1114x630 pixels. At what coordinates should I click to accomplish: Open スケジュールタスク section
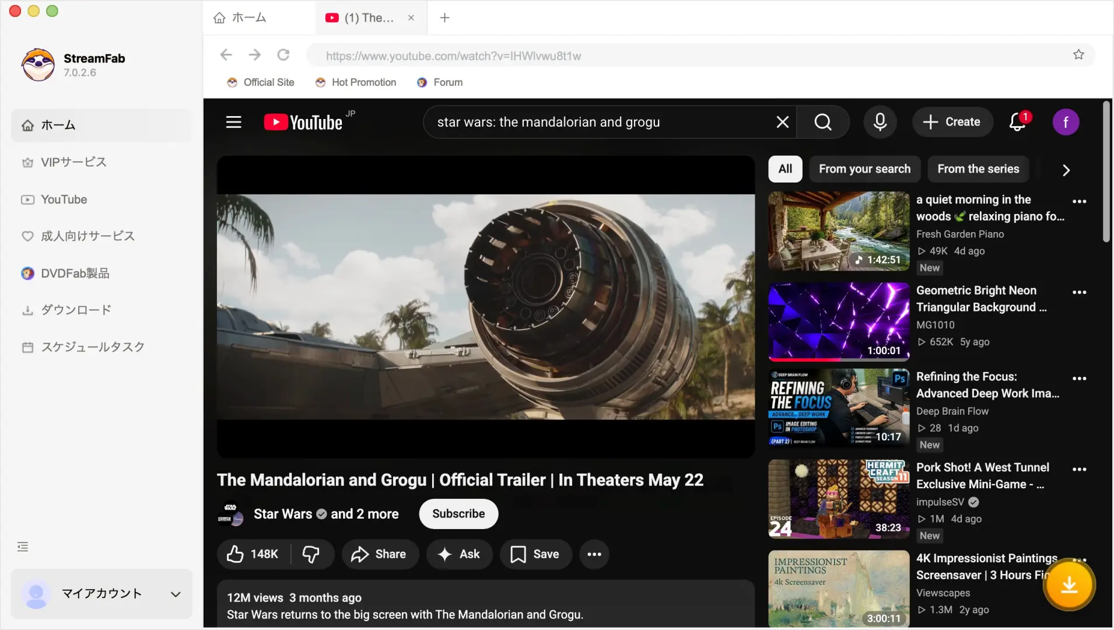101,347
